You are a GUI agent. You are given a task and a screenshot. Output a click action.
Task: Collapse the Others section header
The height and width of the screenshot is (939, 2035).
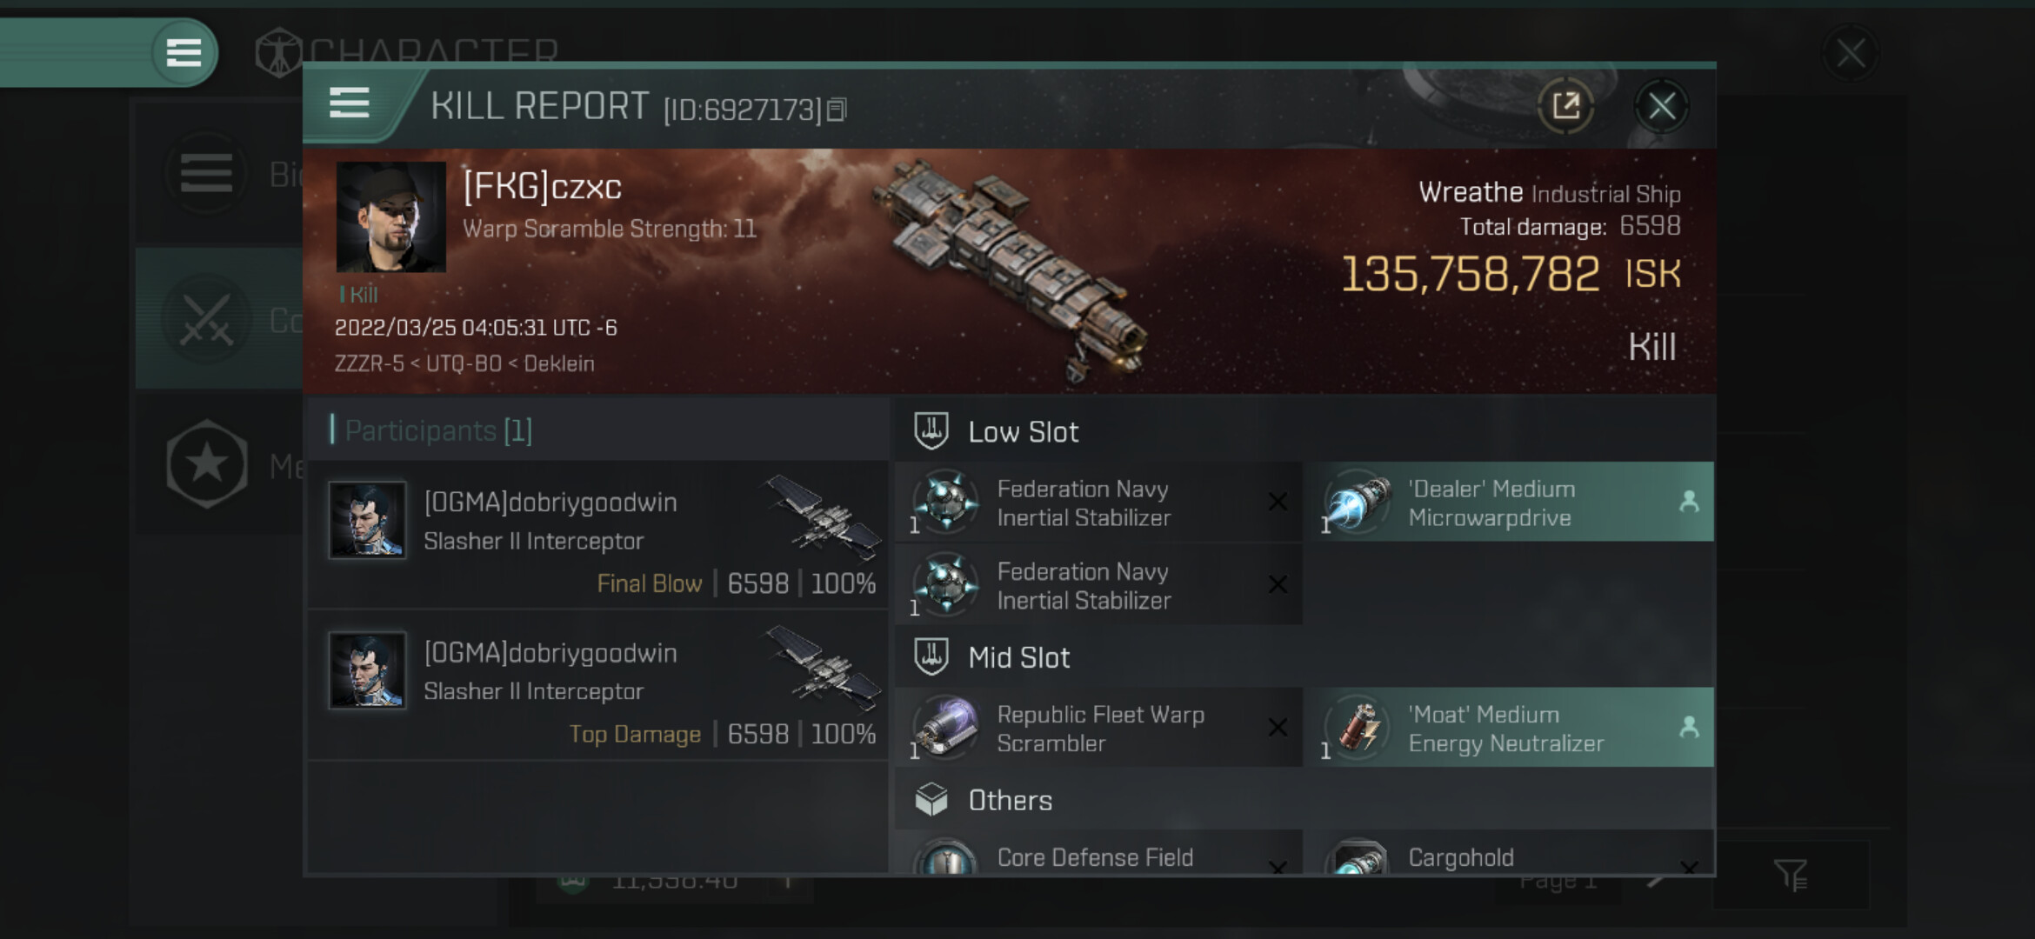(1011, 801)
